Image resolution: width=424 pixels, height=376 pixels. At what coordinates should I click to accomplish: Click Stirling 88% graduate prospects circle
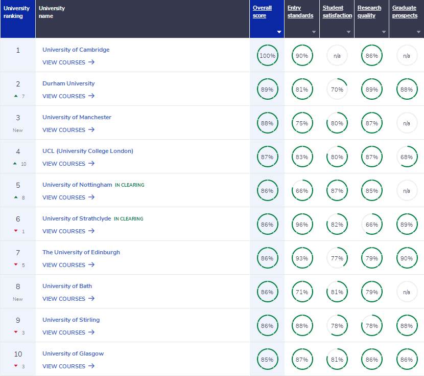(x=407, y=326)
